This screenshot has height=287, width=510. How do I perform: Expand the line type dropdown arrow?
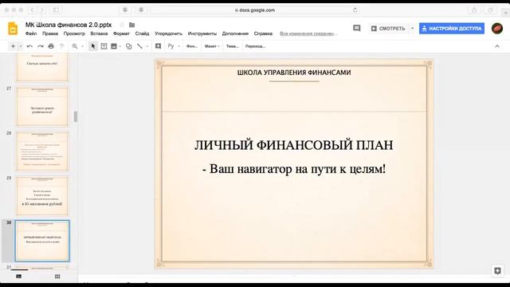click(x=147, y=46)
